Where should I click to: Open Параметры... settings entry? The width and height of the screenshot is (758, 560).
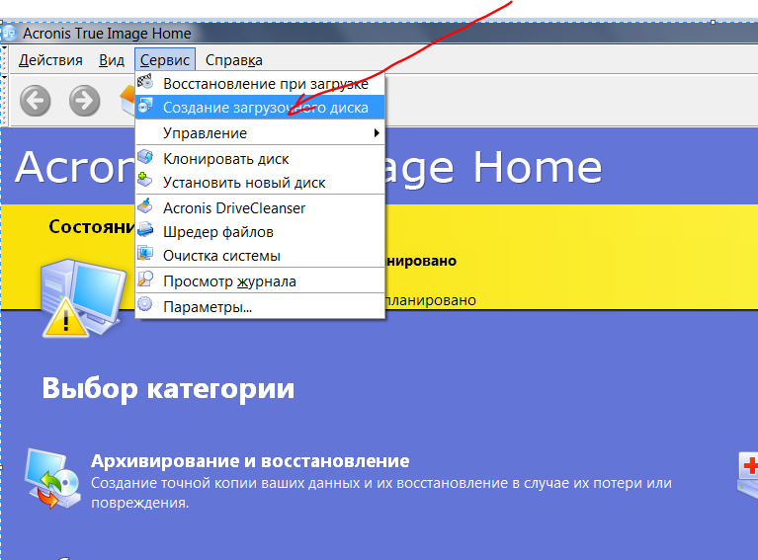260,307
